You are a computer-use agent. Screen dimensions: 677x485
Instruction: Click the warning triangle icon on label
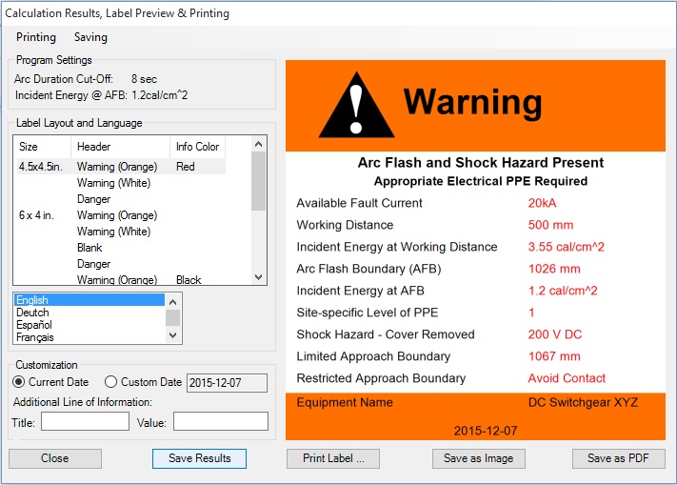point(356,105)
